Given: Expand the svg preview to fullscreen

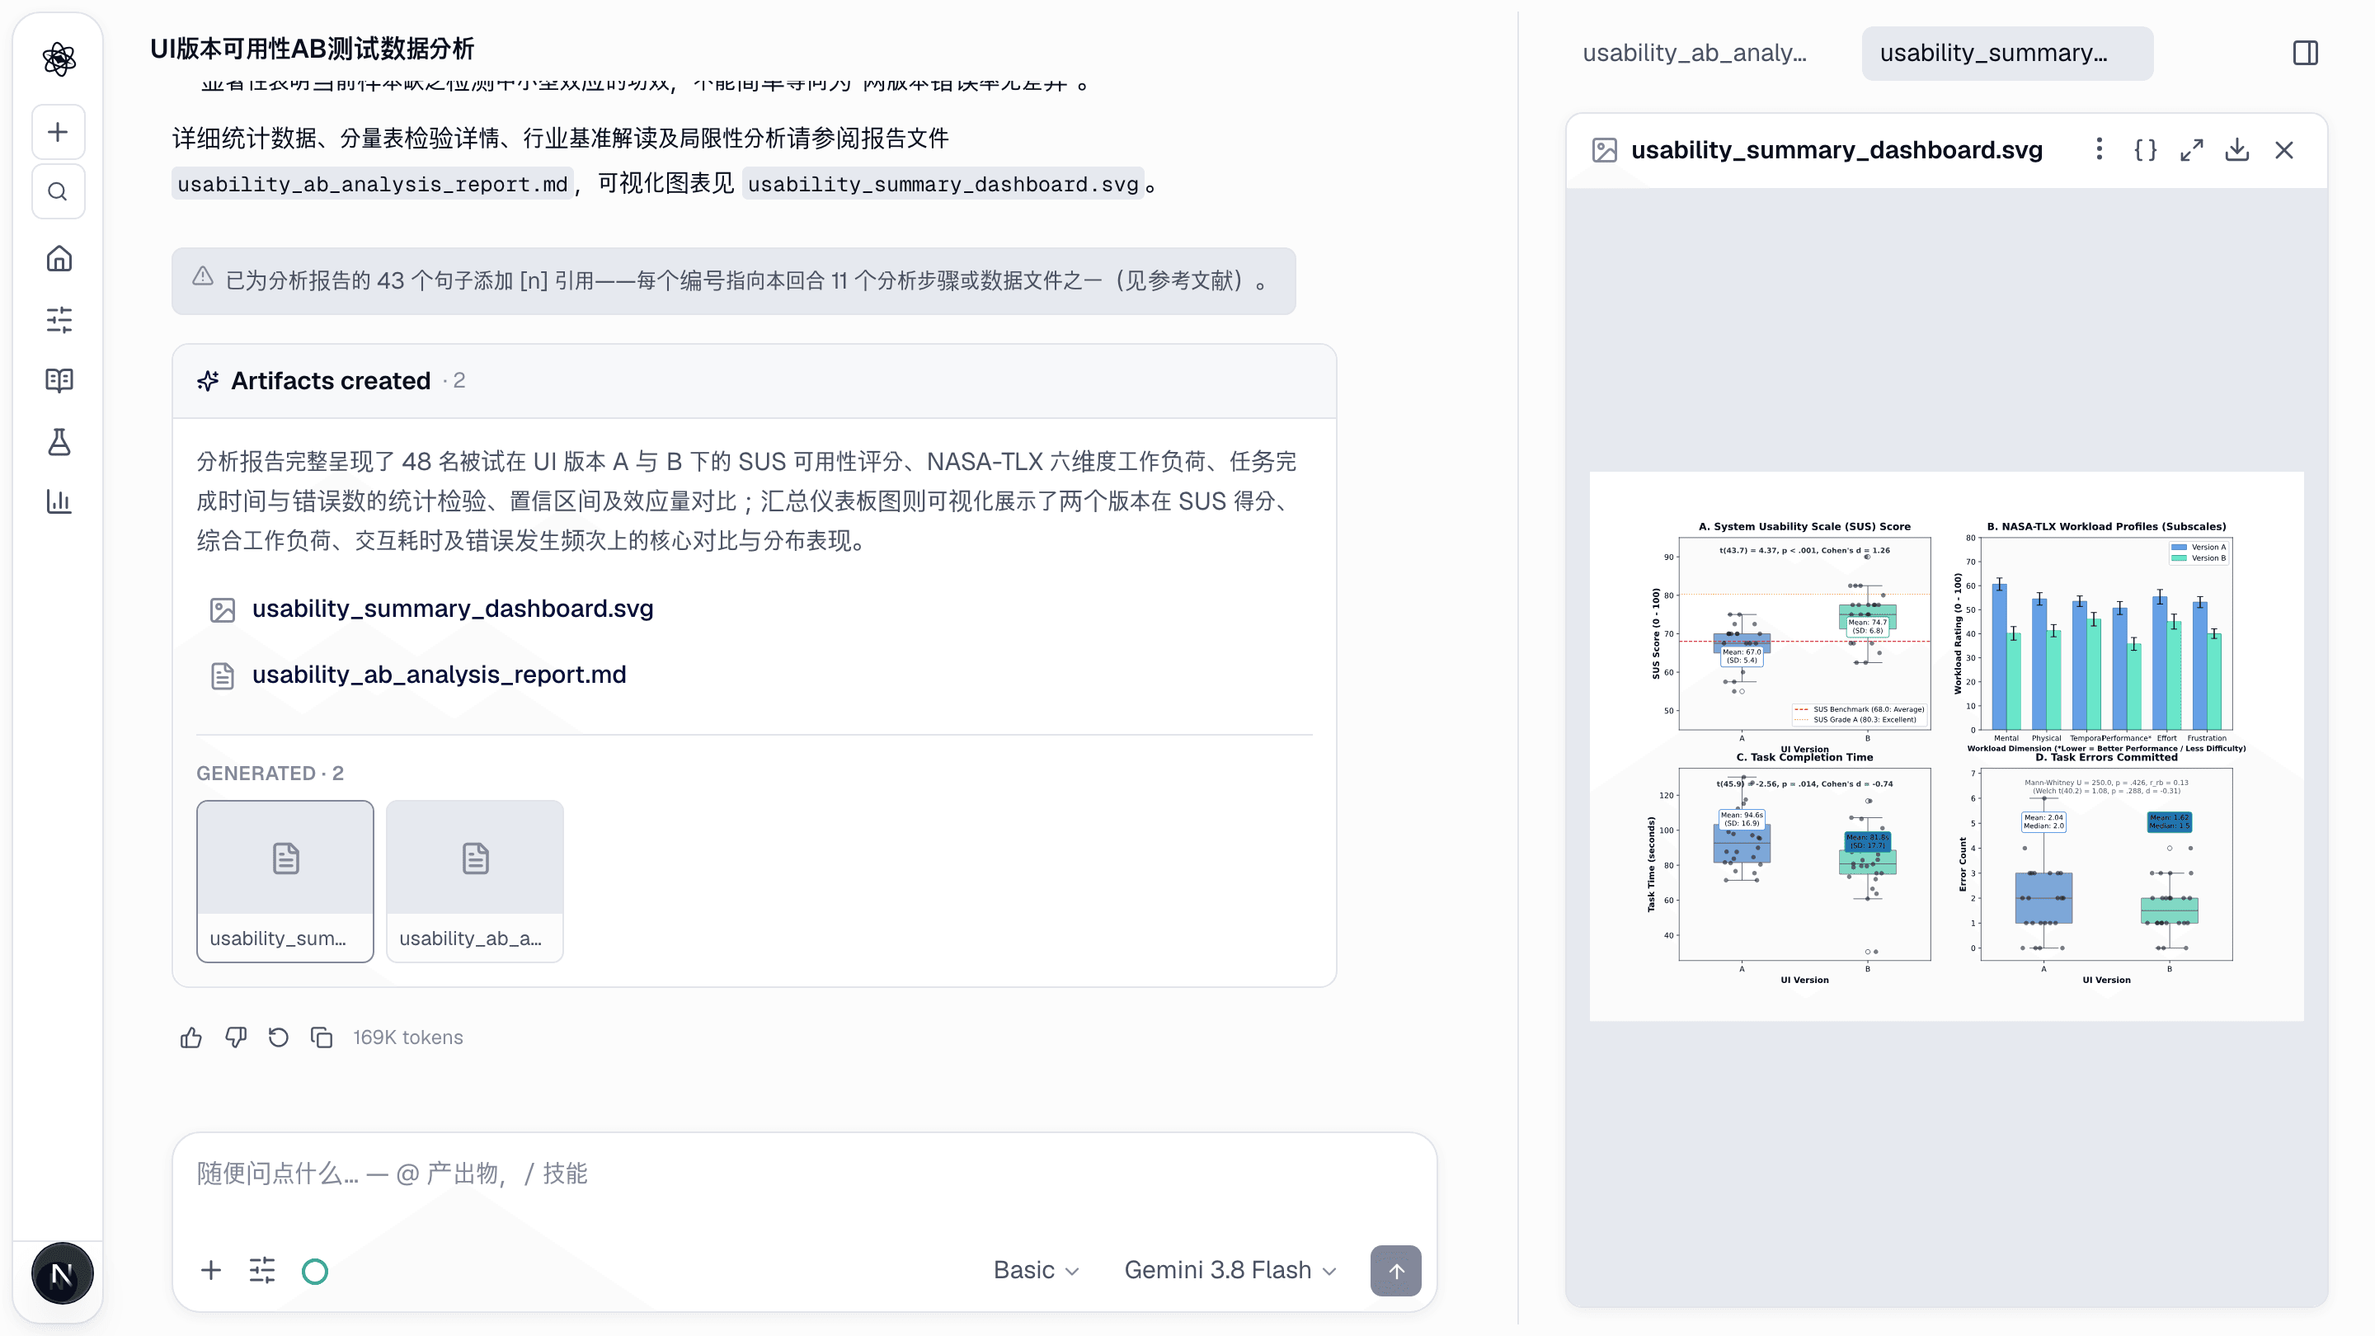Looking at the screenshot, I should (x=2192, y=149).
